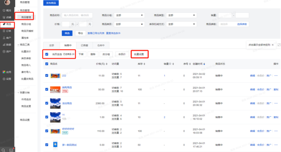Click the 查看已导出列表 link
This screenshot has width=281, height=152.
(96, 33)
